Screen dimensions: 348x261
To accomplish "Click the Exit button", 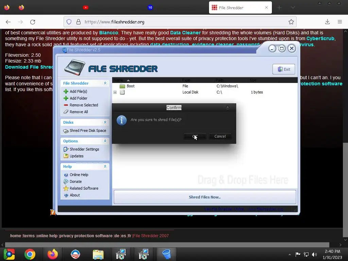I will pyautogui.click(x=284, y=69).
